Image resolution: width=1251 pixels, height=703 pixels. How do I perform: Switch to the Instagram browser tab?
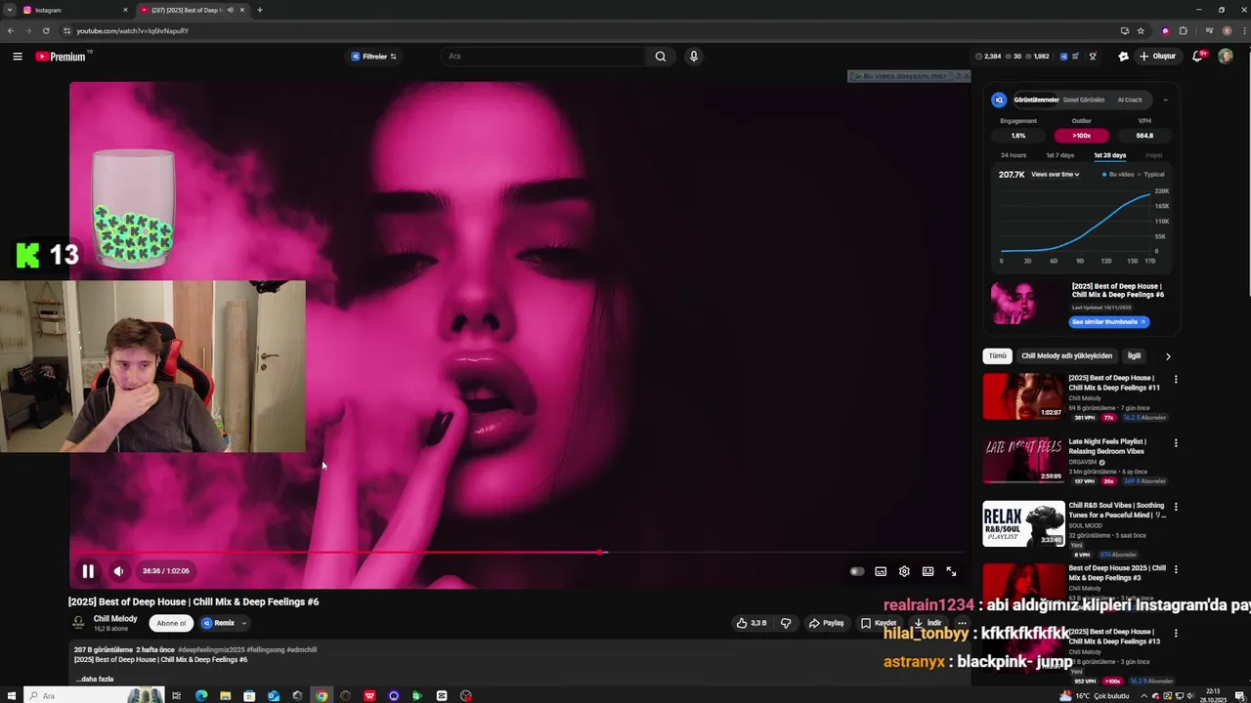[73, 10]
